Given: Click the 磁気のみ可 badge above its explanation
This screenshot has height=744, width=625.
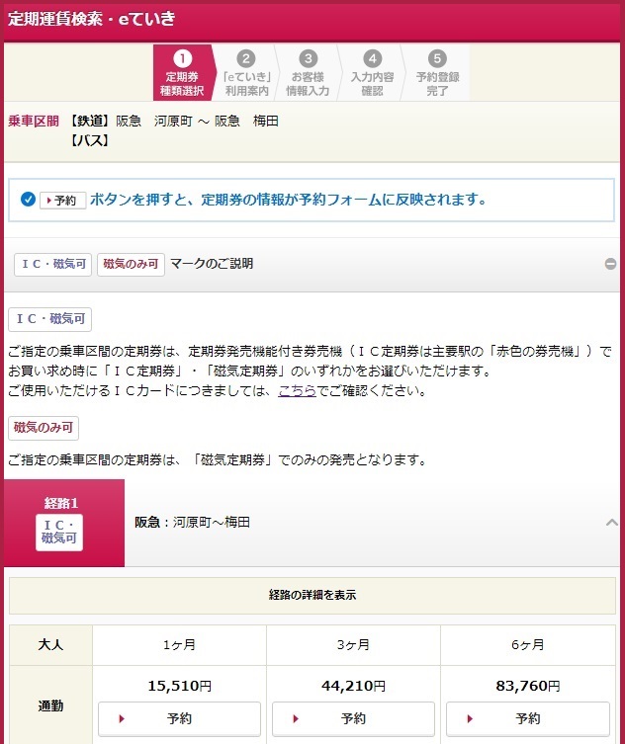Looking at the screenshot, I should tap(44, 428).
